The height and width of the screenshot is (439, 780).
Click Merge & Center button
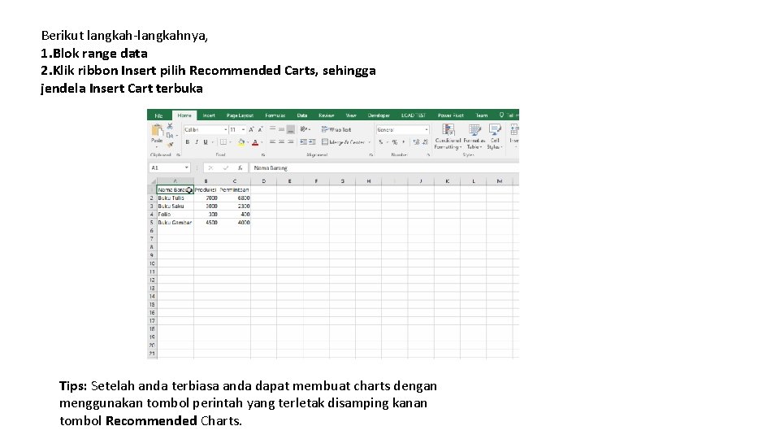[x=343, y=141]
